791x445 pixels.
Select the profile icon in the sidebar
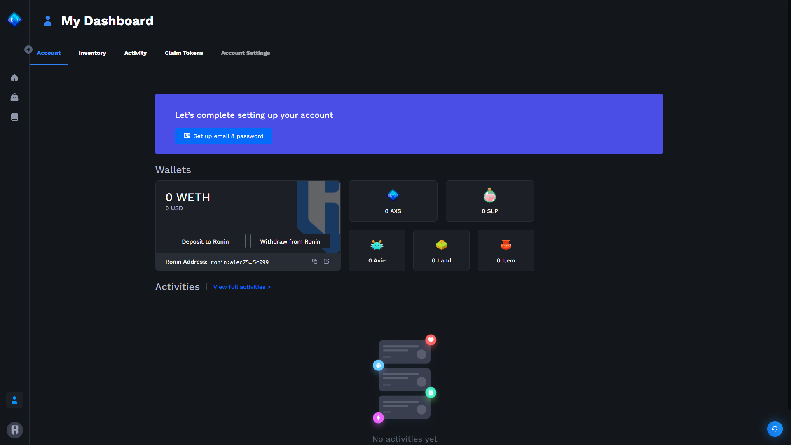pyautogui.click(x=14, y=400)
